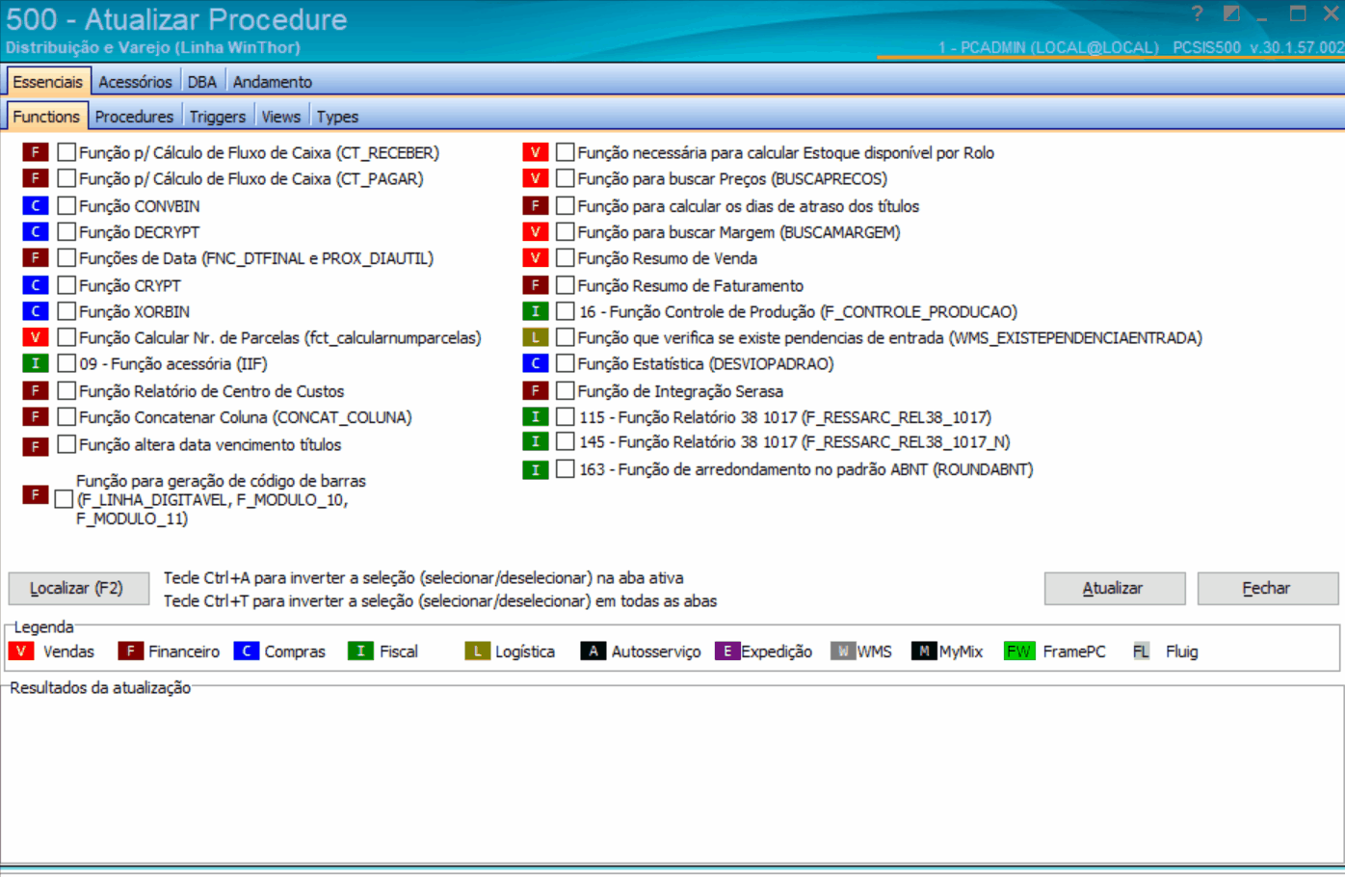Check Função Calcular Nr. de Parcelas box

66,337
